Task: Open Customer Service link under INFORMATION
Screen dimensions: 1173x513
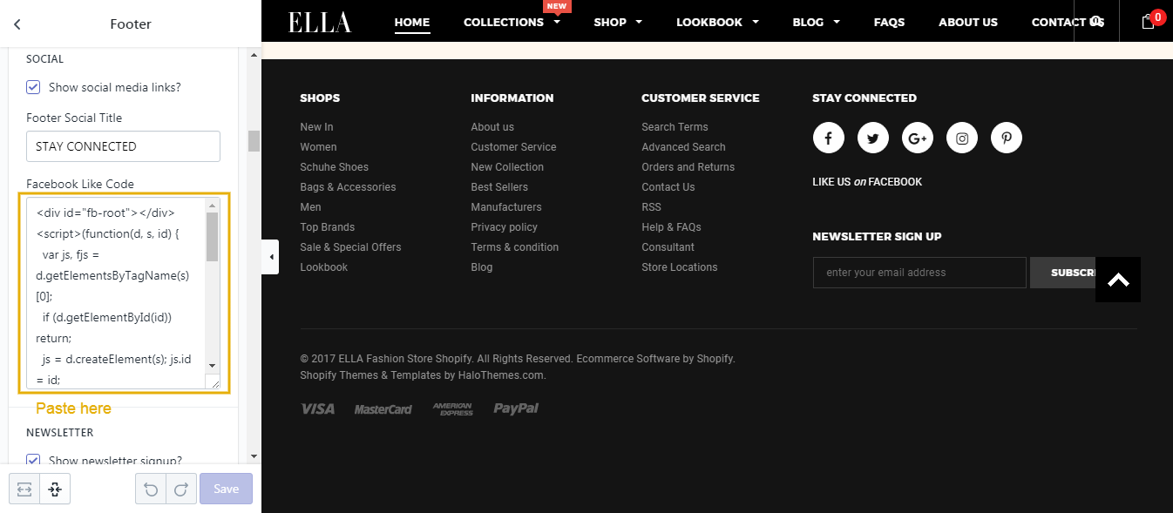Action: [513, 147]
